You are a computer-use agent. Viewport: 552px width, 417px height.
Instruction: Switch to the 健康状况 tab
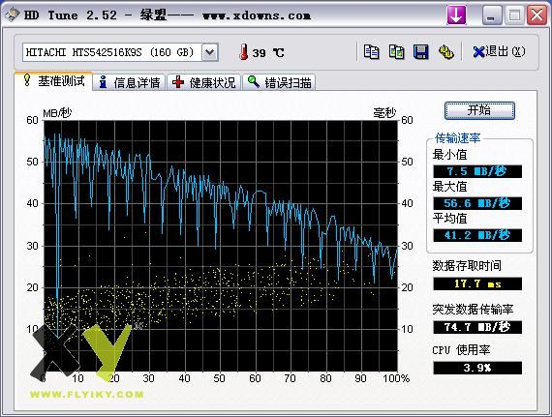(203, 82)
